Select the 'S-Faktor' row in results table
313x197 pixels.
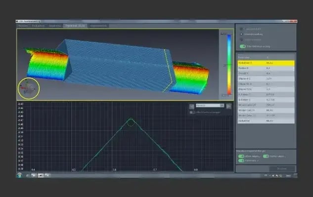pos(266,100)
